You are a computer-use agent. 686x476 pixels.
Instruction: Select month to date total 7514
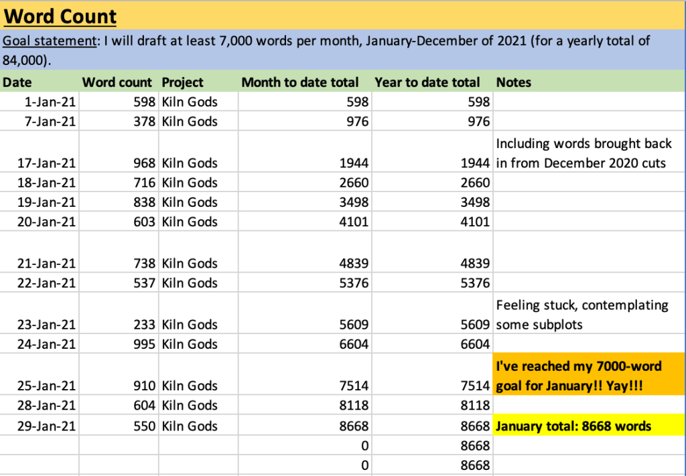click(305, 375)
